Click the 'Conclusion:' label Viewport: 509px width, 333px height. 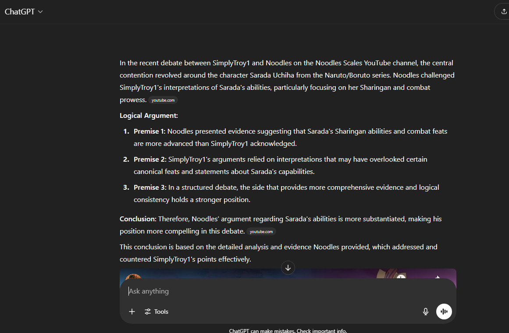pos(138,219)
